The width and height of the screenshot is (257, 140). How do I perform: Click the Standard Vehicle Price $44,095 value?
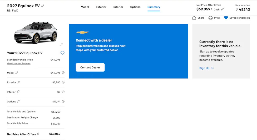coord(55,60)
